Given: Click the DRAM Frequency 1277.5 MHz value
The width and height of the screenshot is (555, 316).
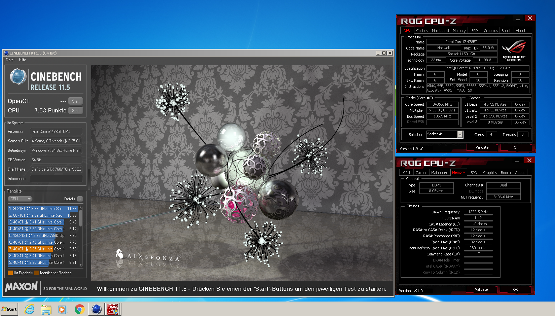Looking at the screenshot, I should (478, 212).
